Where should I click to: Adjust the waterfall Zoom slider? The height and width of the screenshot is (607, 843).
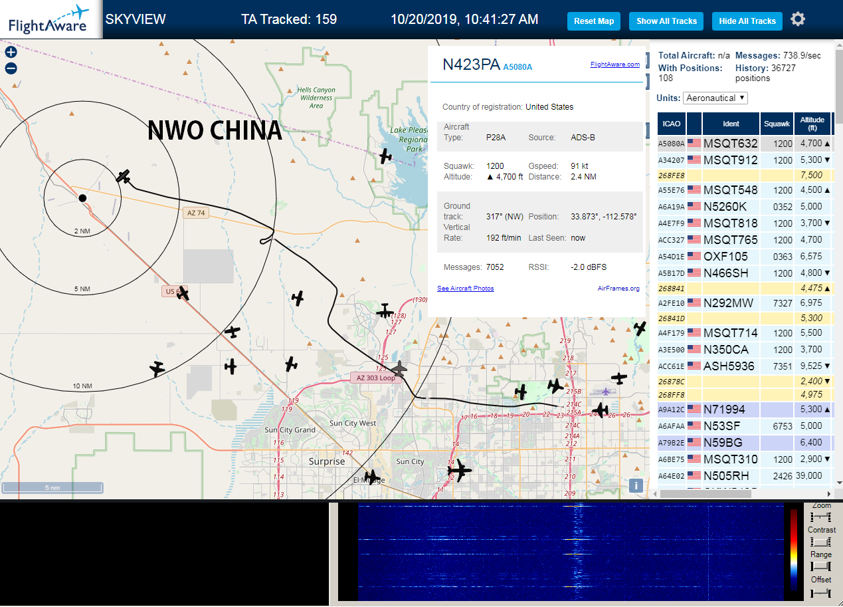pyautogui.click(x=821, y=517)
